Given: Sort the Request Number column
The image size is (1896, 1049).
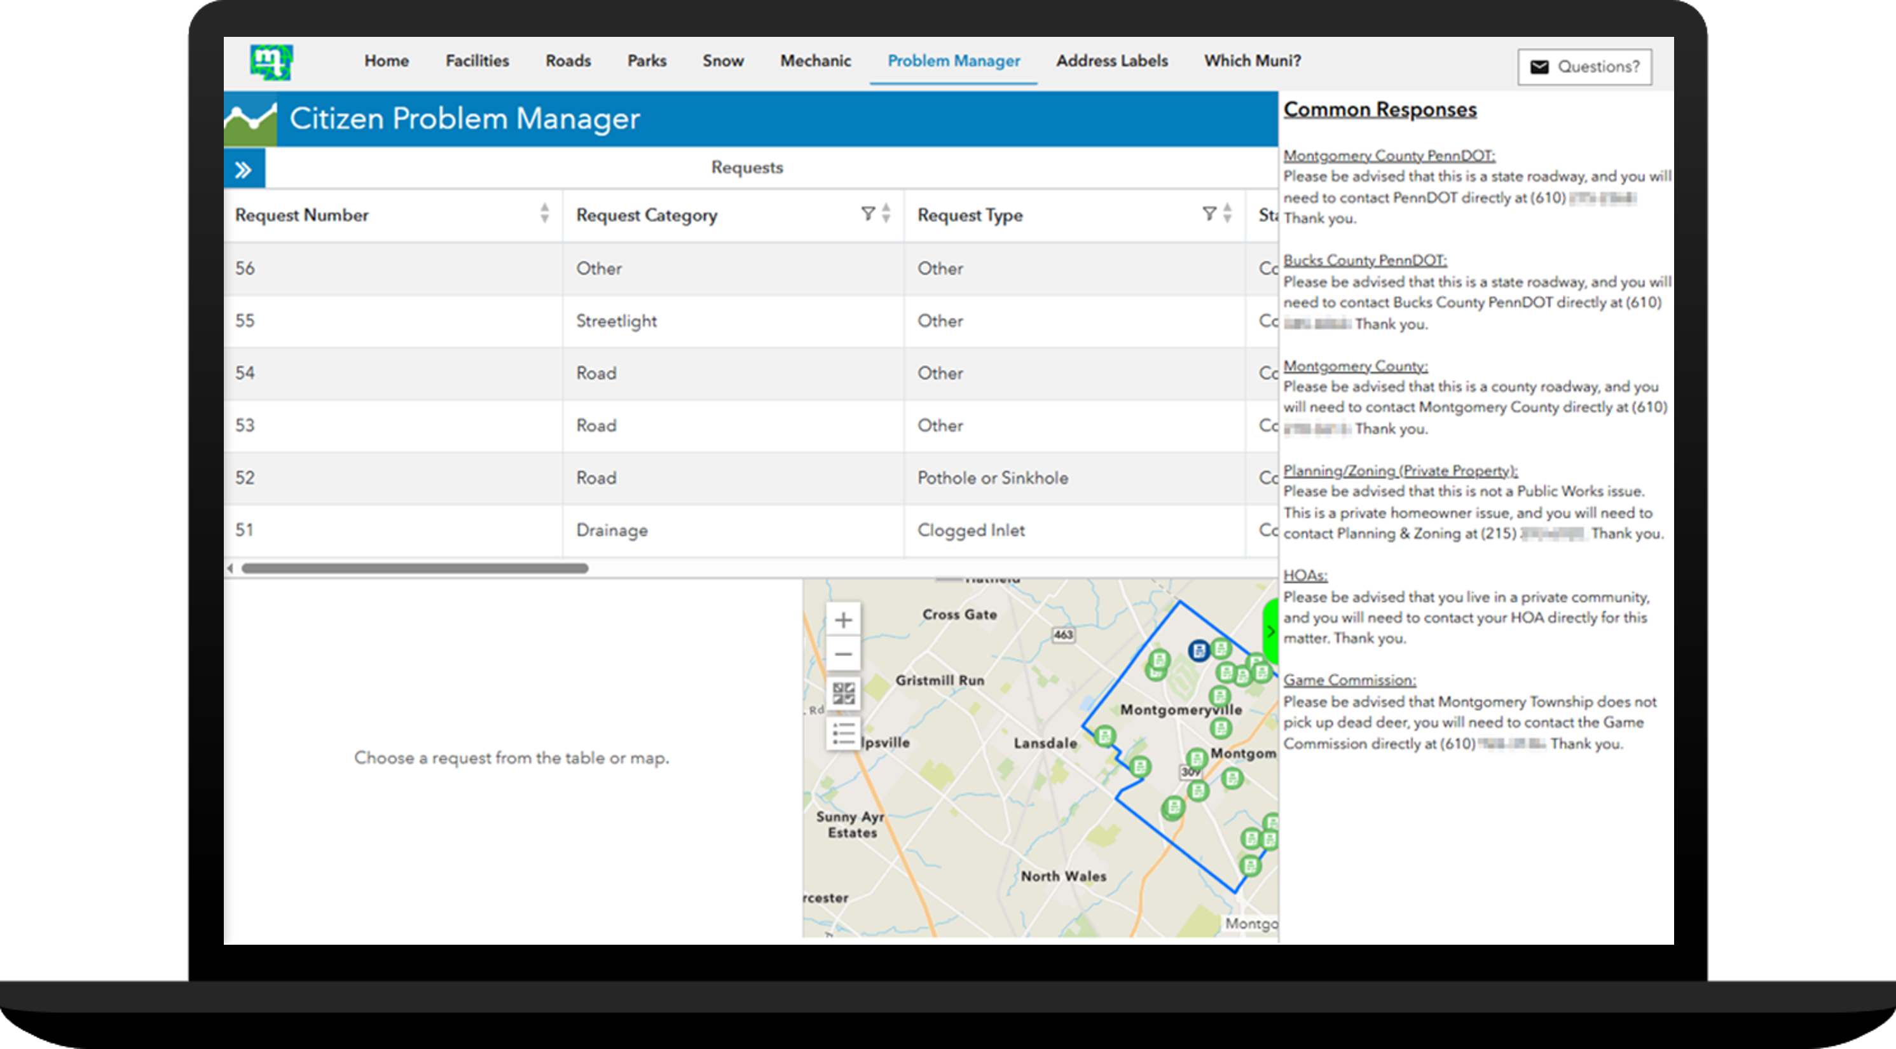Looking at the screenshot, I should (545, 214).
